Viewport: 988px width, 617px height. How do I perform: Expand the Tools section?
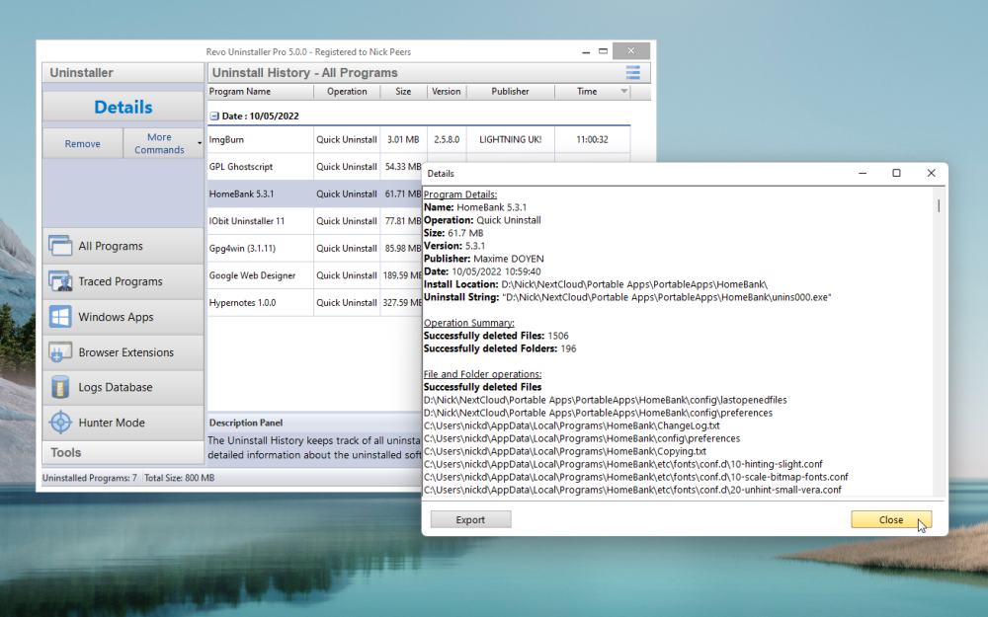click(66, 452)
